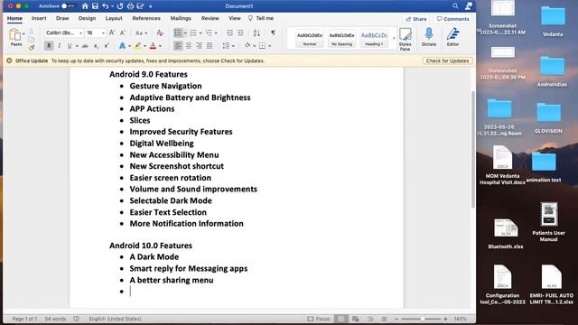Clear all formatting

[x=160, y=32]
